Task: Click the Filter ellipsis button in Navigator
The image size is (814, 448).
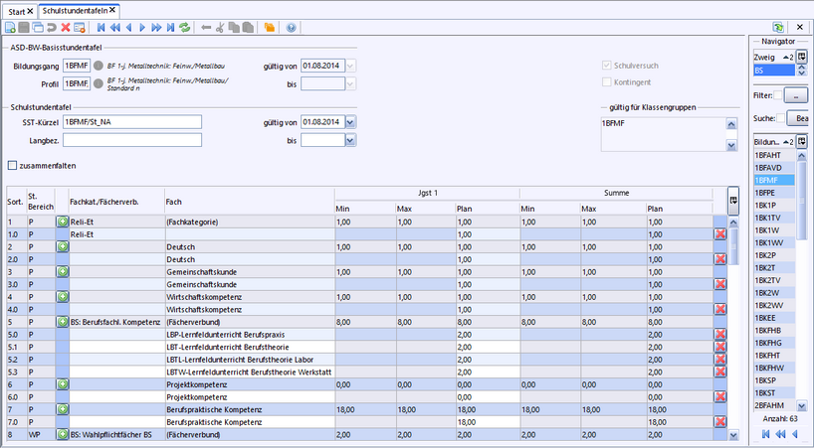Action: tap(796, 95)
